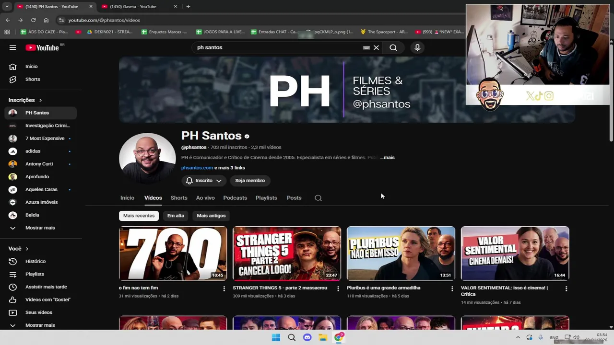The width and height of the screenshot is (614, 345).
Task: Reload the page
Action: click(x=33, y=20)
